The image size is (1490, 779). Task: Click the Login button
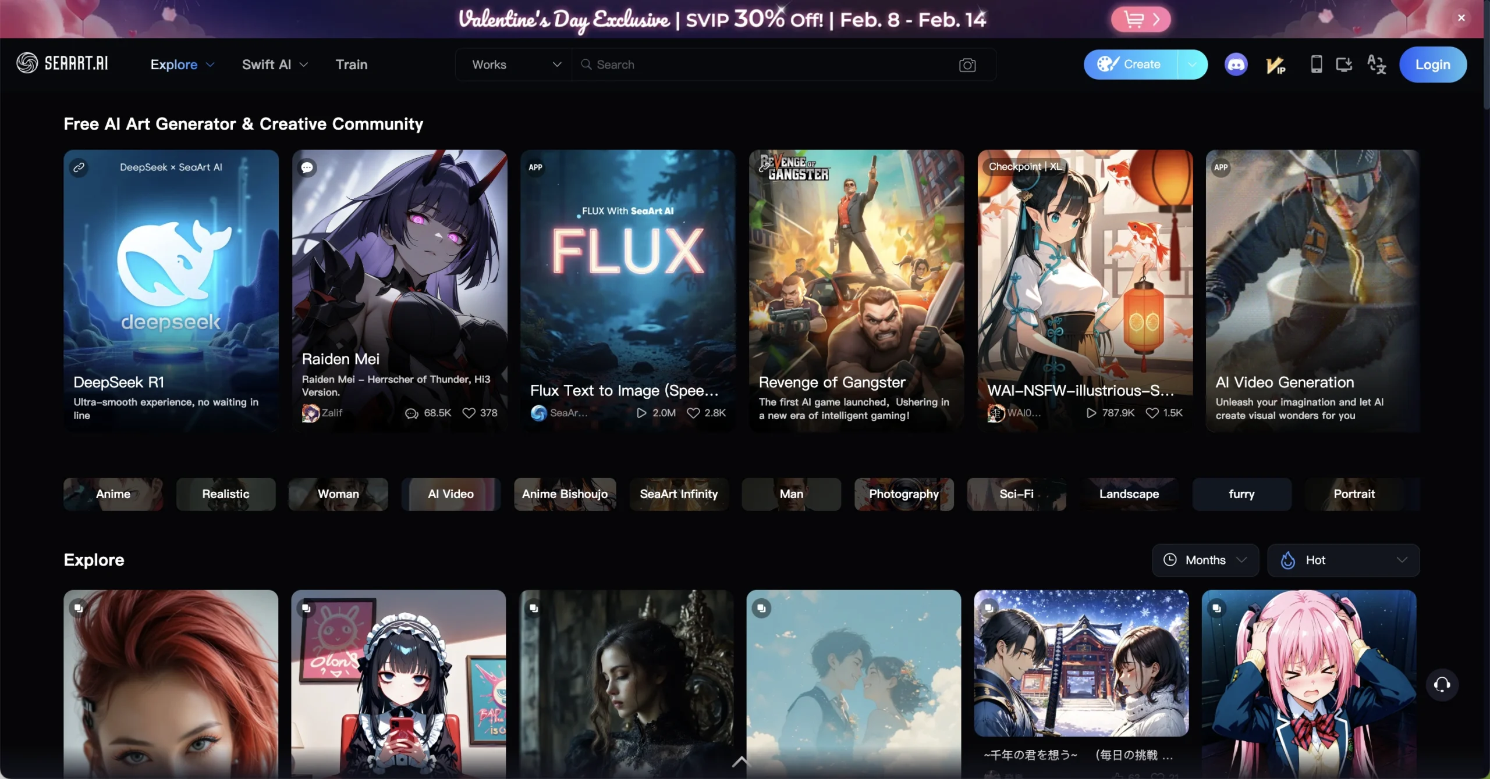click(x=1432, y=65)
